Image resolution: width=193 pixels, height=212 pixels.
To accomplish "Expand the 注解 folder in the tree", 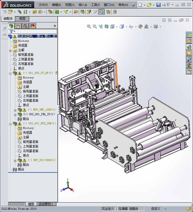I will point(10,51).
